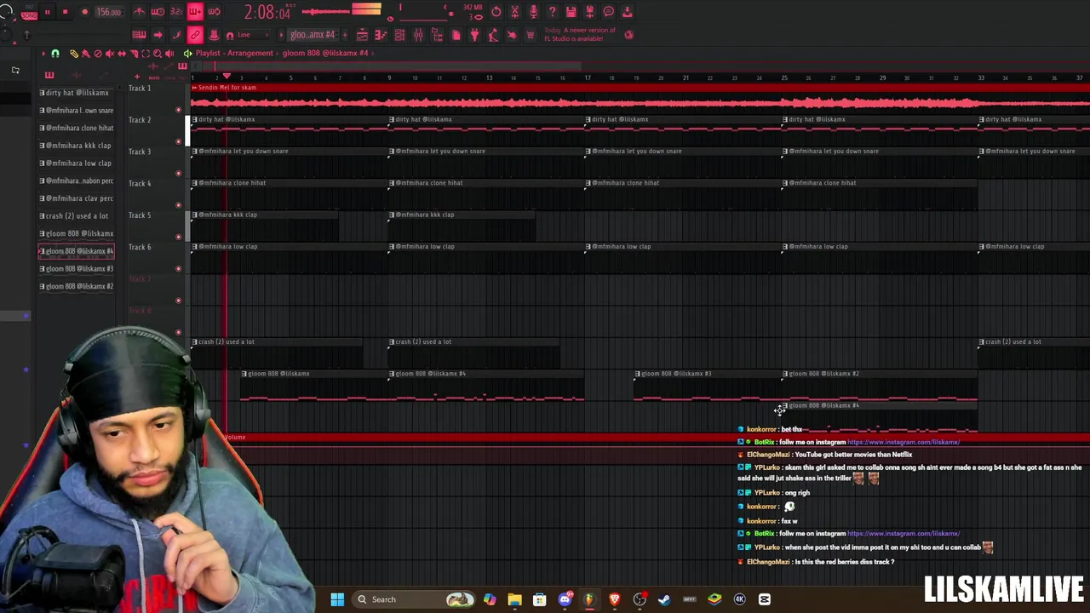The image size is (1090, 613).
Task: Open the Line snap dropdown
Action: point(253,35)
